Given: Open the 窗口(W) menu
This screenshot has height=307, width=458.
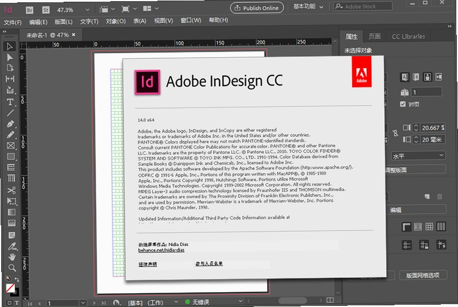Looking at the screenshot, I should pyautogui.click(x=191, y=21).
